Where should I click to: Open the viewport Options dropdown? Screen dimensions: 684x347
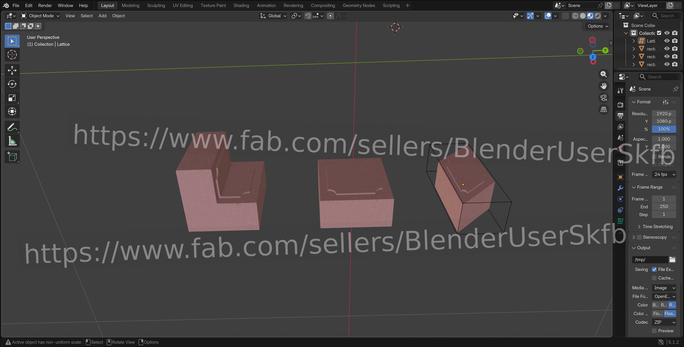click(x=598, y=26)
